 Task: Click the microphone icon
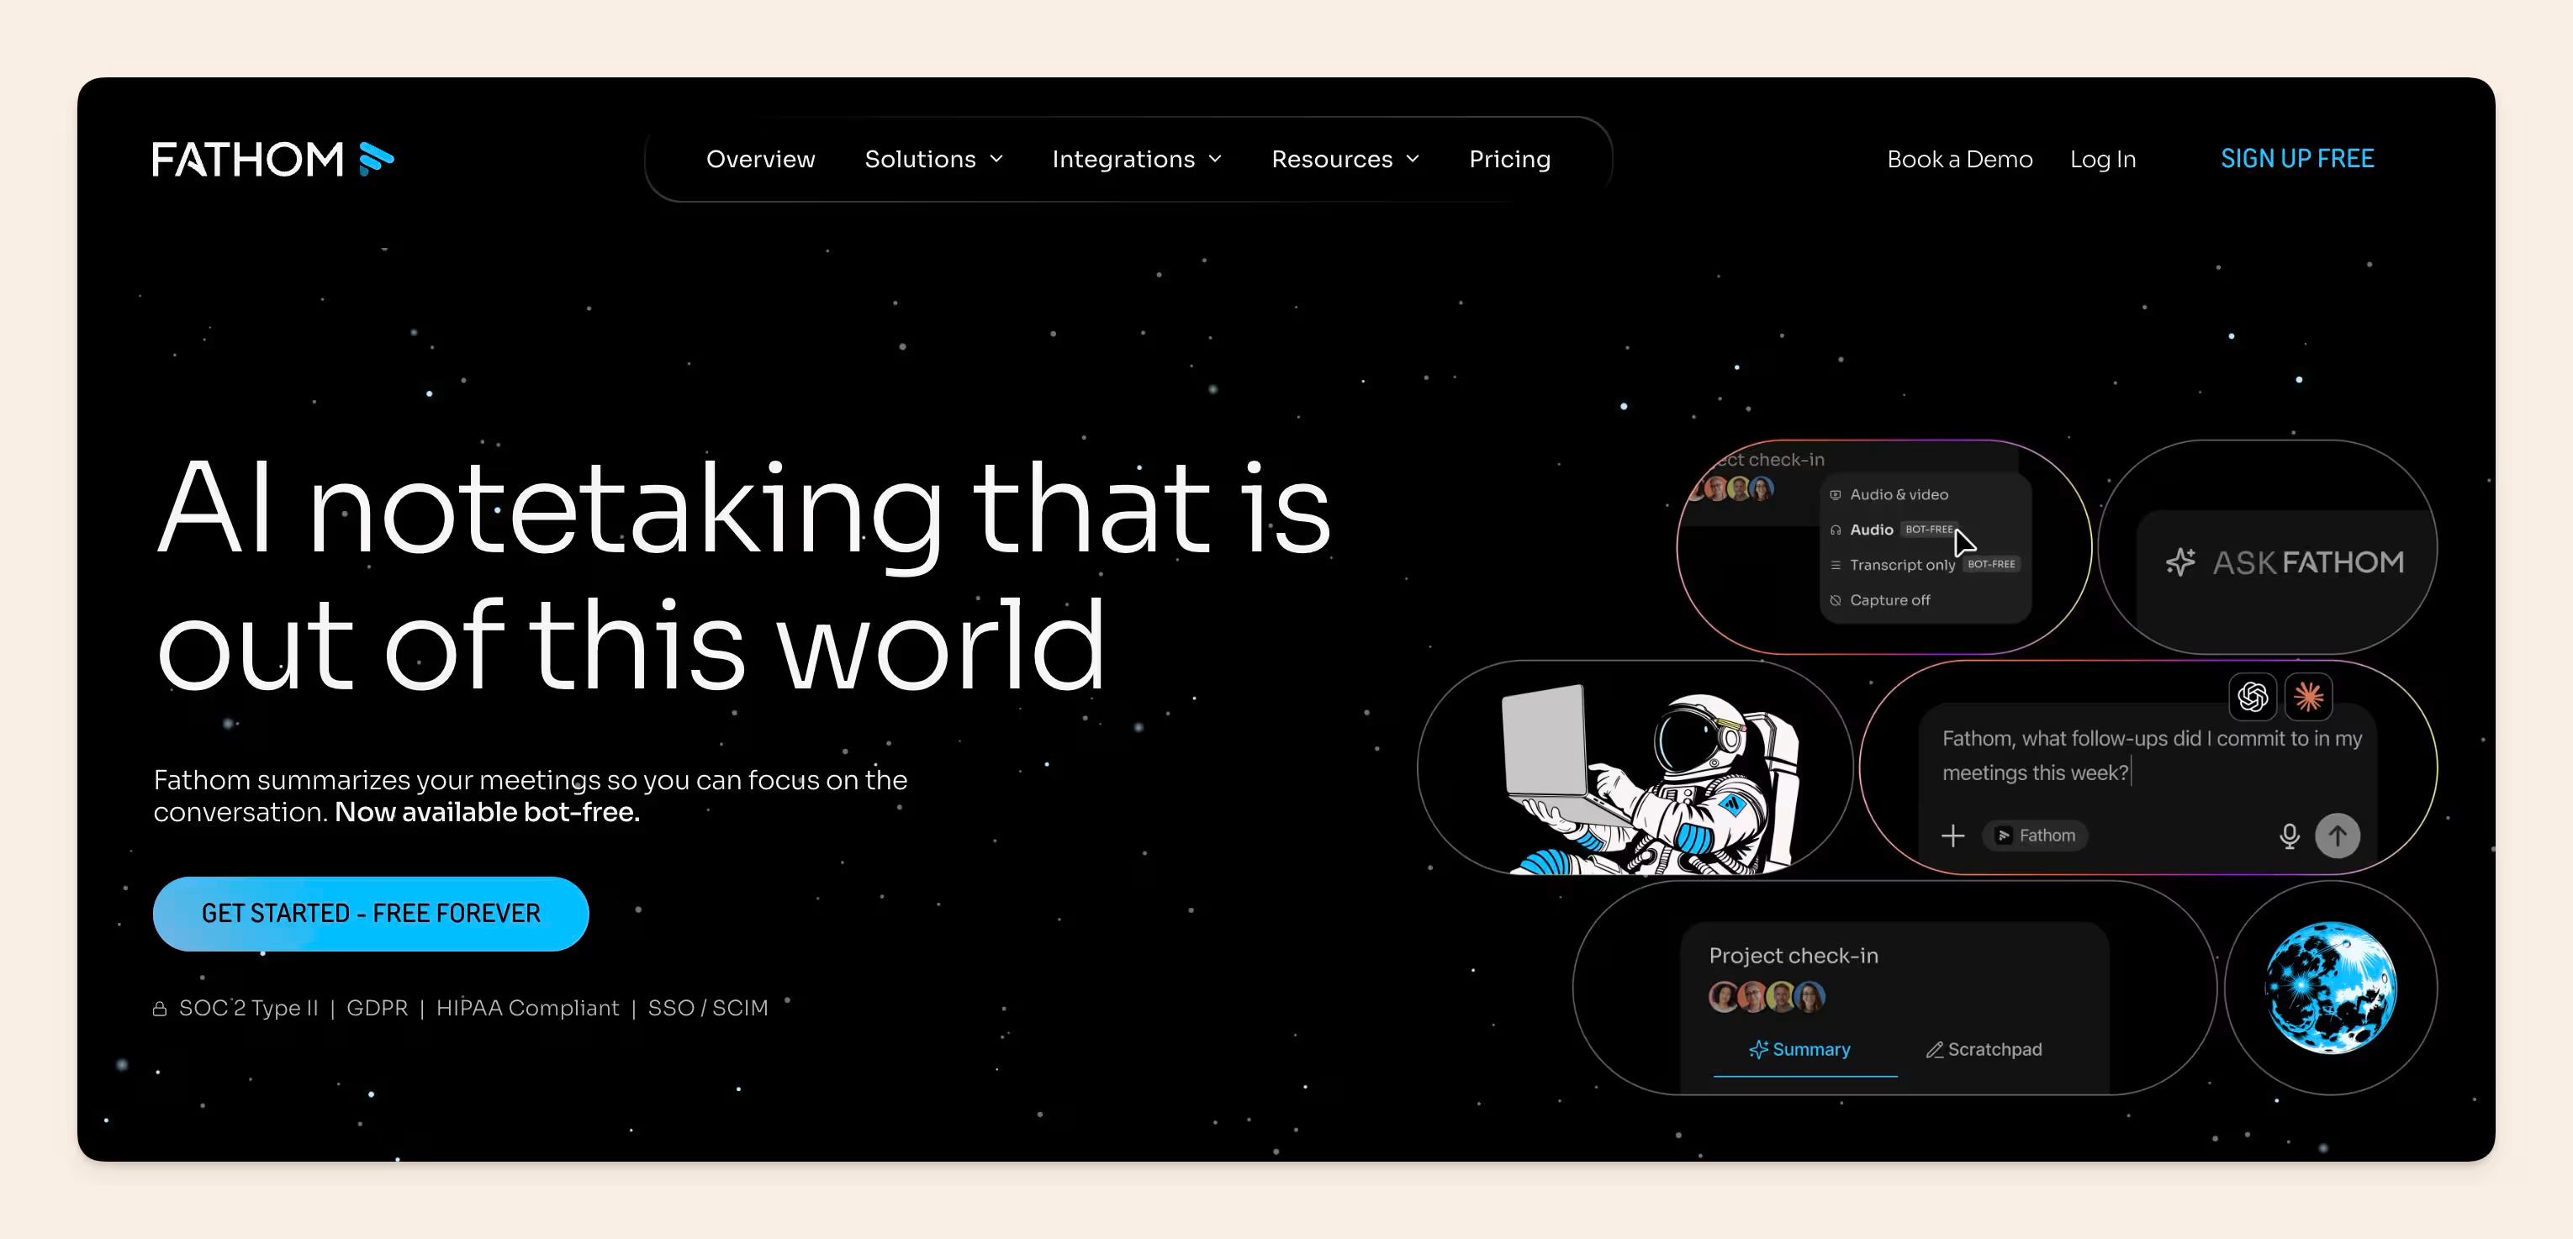coord(2290,836)
